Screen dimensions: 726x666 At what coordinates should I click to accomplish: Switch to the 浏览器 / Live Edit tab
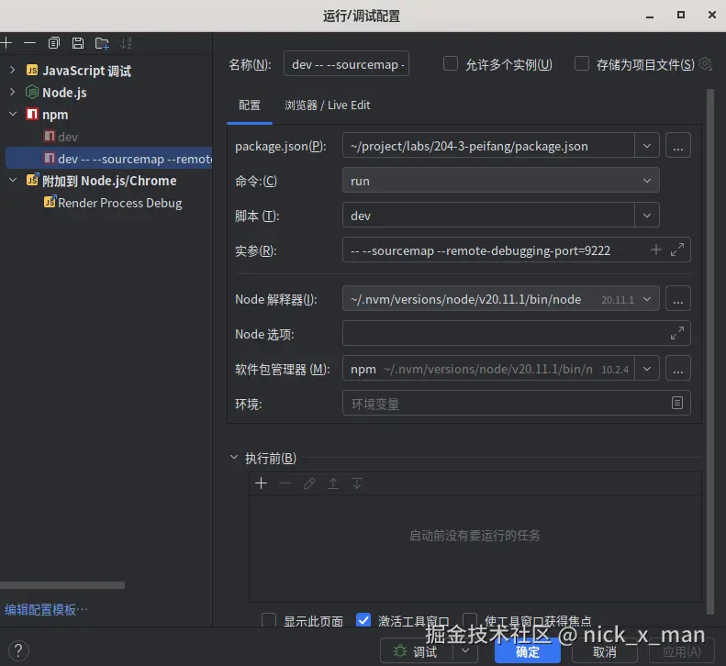coord(328,105)
